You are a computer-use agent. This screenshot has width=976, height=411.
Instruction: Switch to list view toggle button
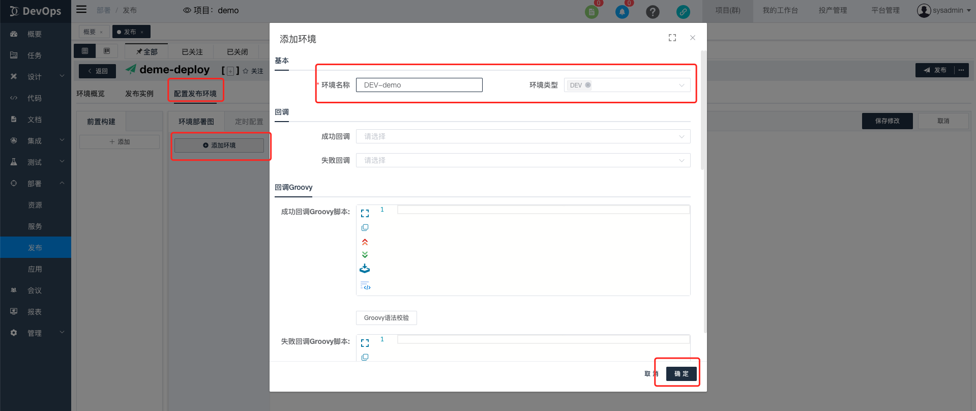click(x=85, y=51)
